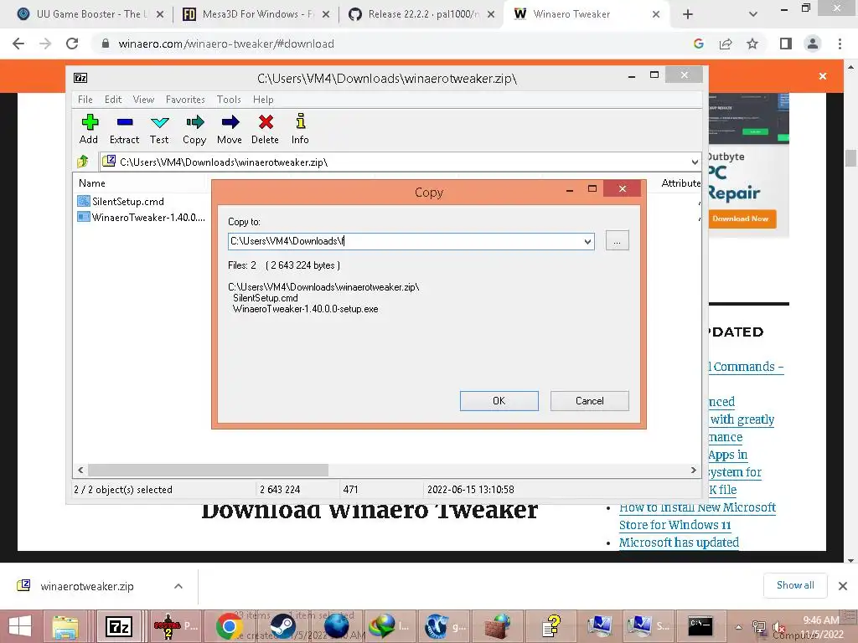Switch to UU Game Booster browser tab

pos(90,14)
